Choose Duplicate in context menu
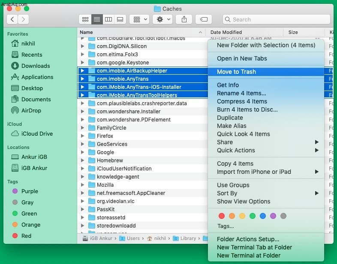 tap(266, 118)
